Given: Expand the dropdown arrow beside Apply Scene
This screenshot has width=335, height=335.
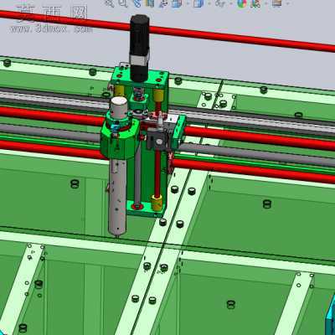Looking at the screenshot, I should click(266, 3).
